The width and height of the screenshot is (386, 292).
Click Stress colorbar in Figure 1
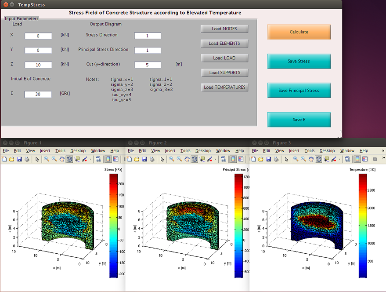[113, 226]
